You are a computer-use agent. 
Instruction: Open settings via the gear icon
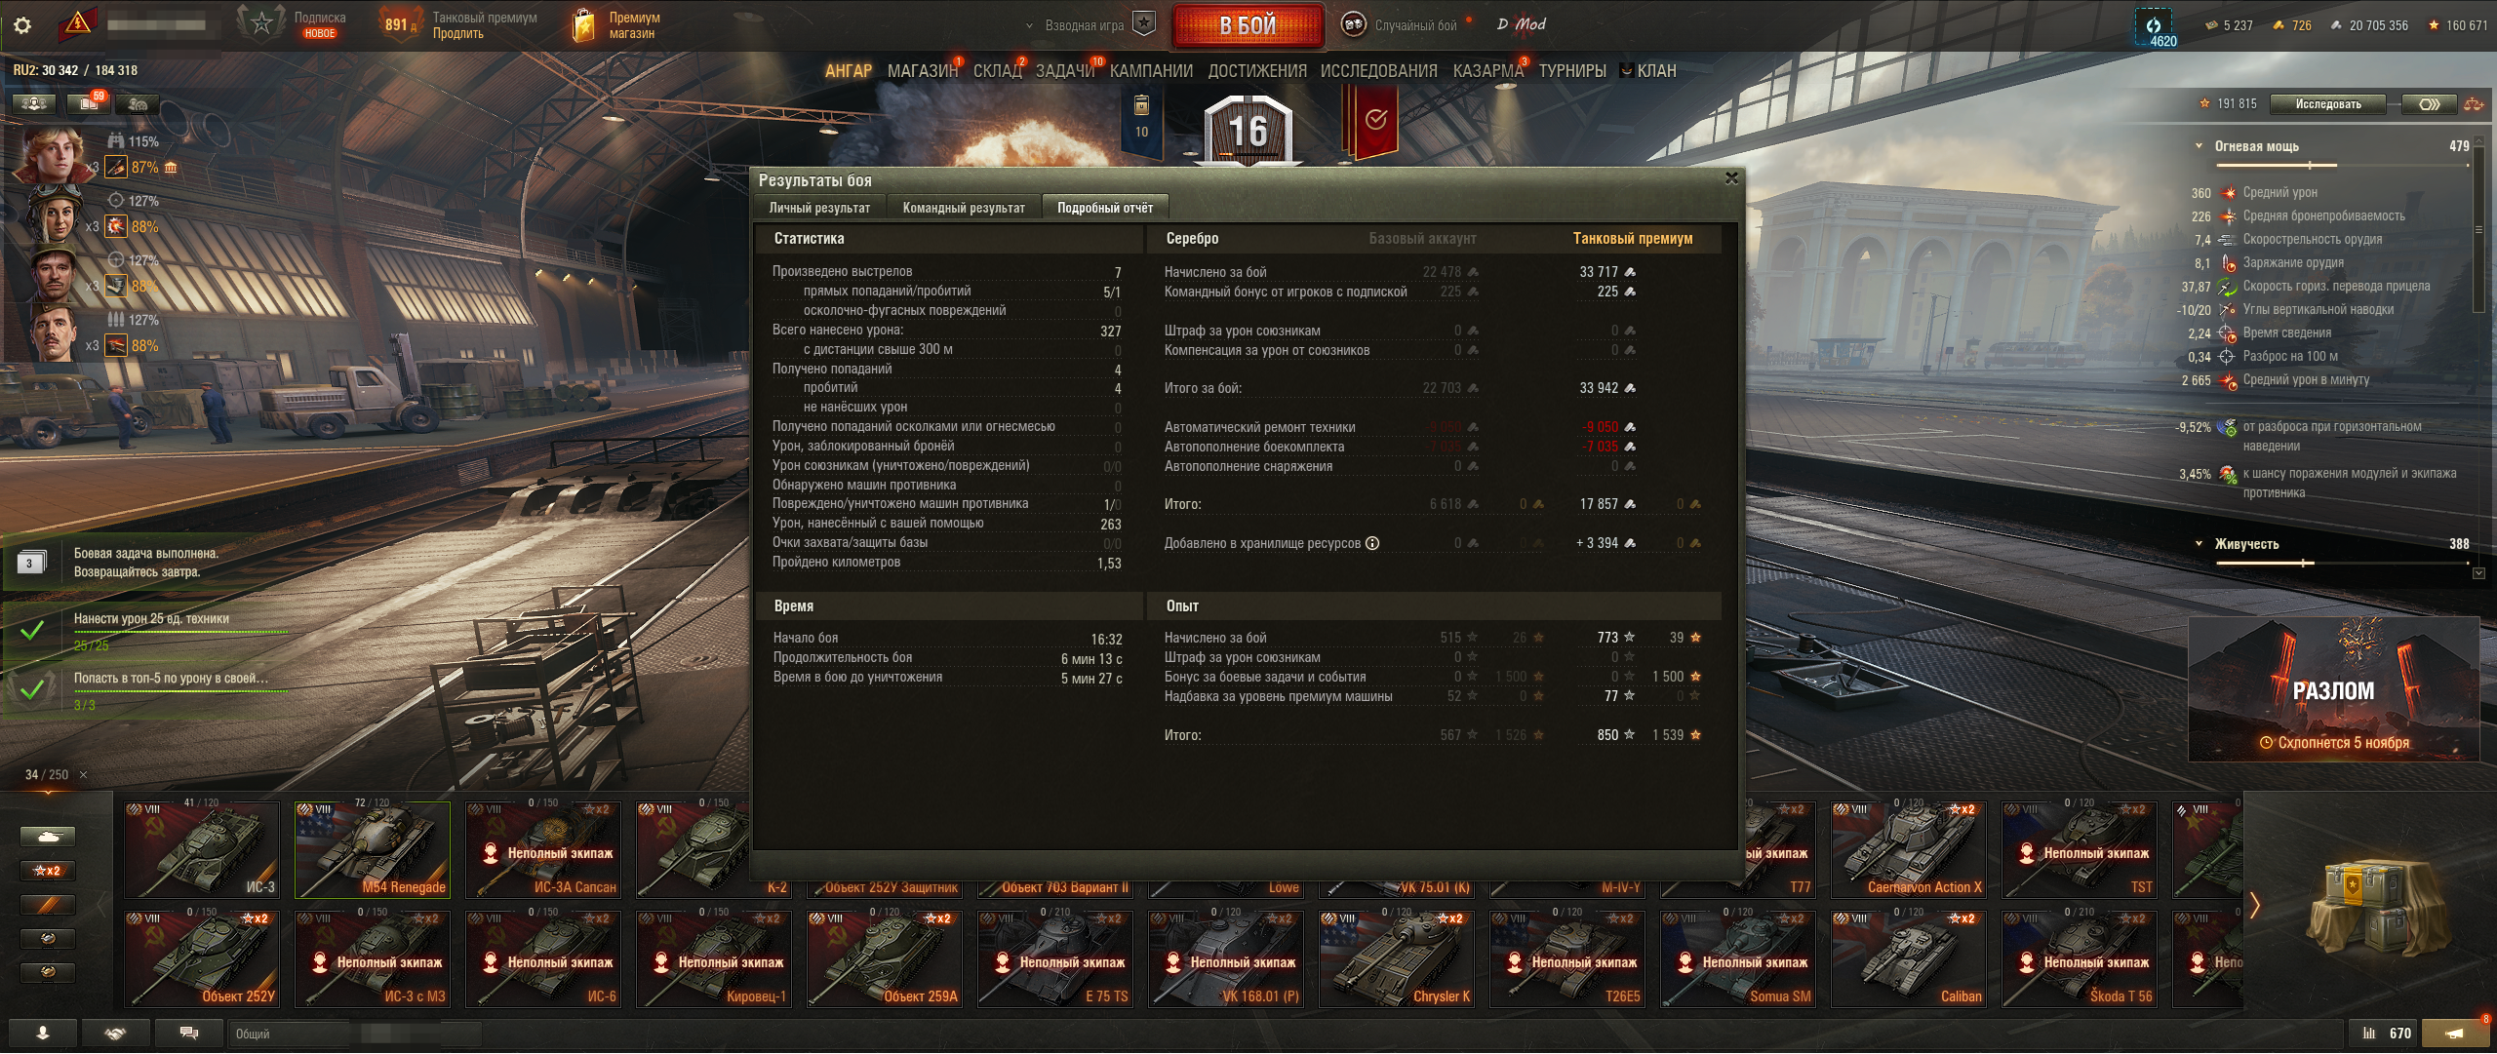(22, 25)
